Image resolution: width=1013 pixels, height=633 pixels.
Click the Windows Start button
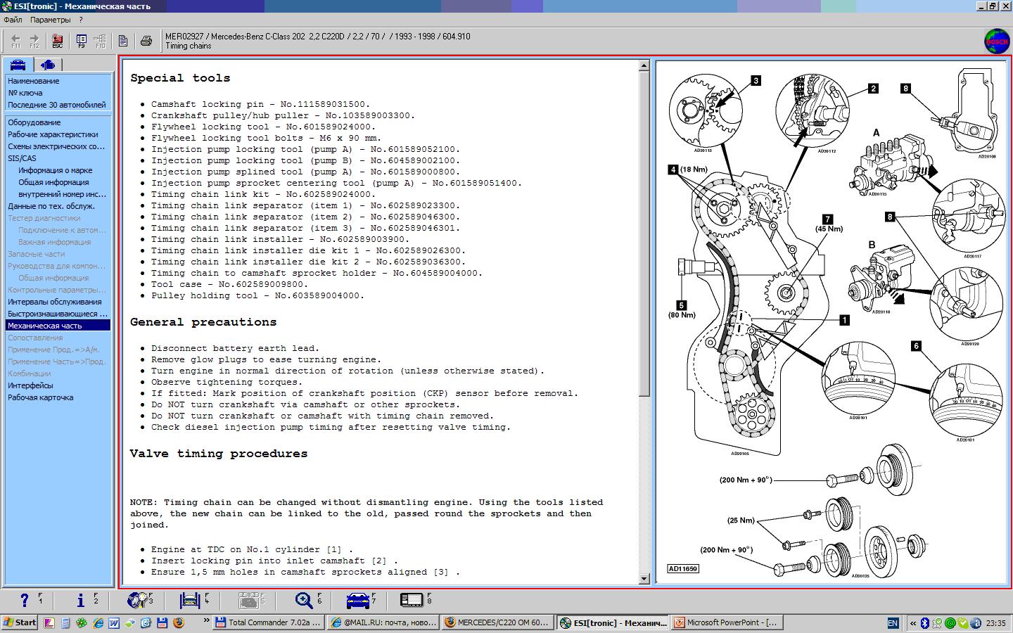pyautogui.click(x=20, y=622)
